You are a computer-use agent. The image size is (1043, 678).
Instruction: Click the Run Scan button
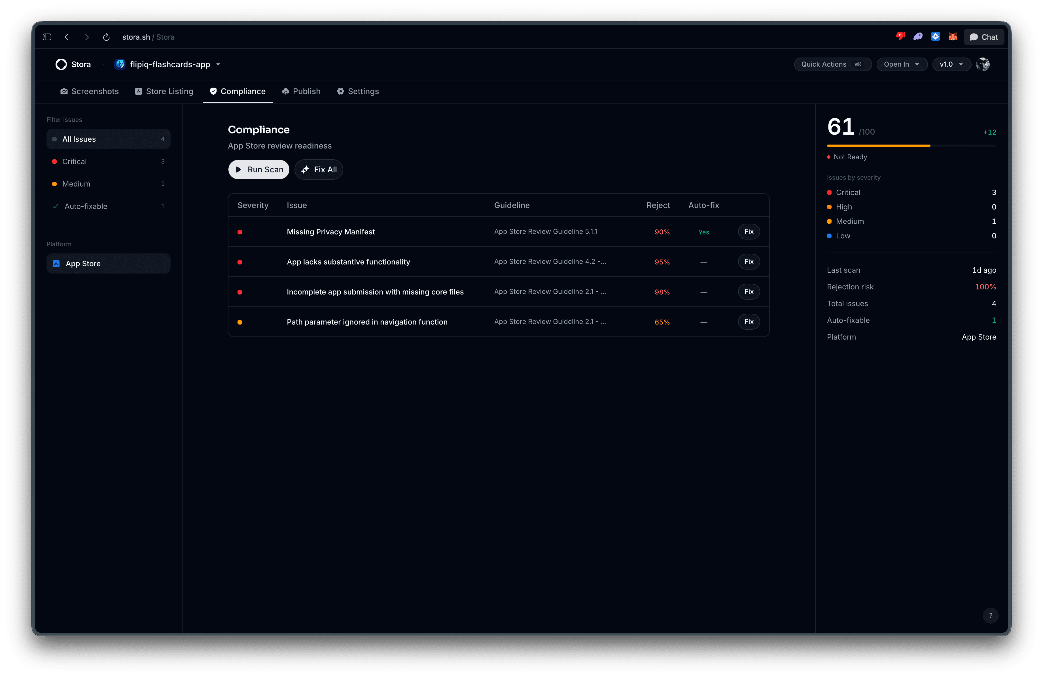coord(258,169)
